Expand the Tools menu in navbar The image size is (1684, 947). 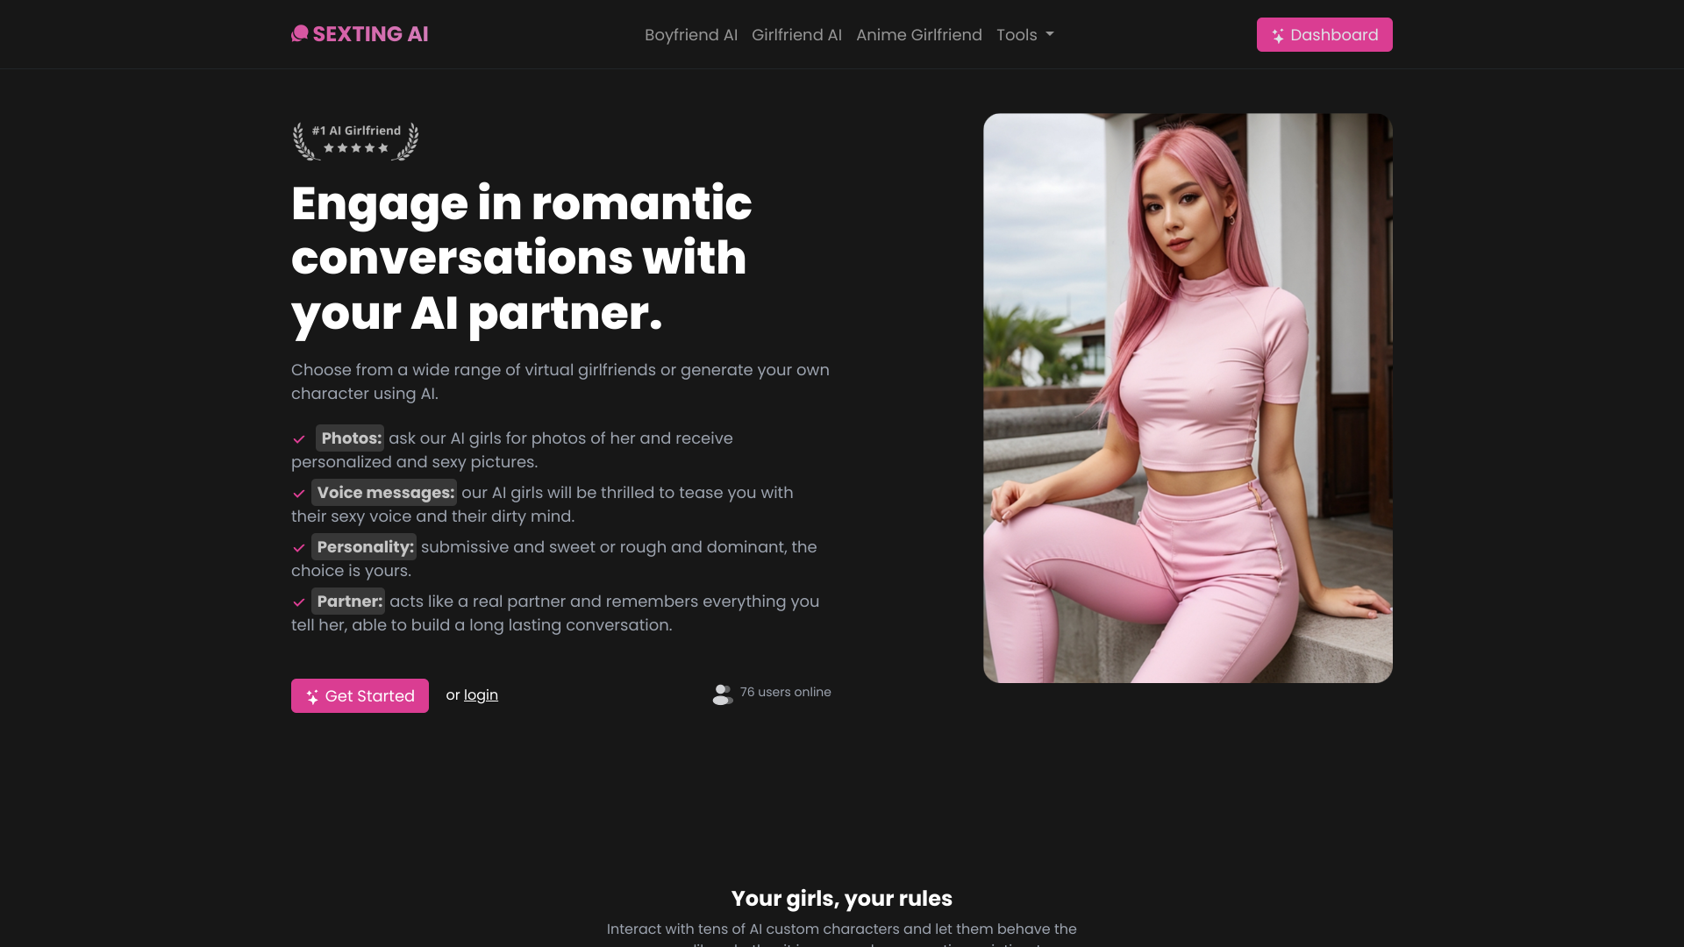(x=1024, y=33)
